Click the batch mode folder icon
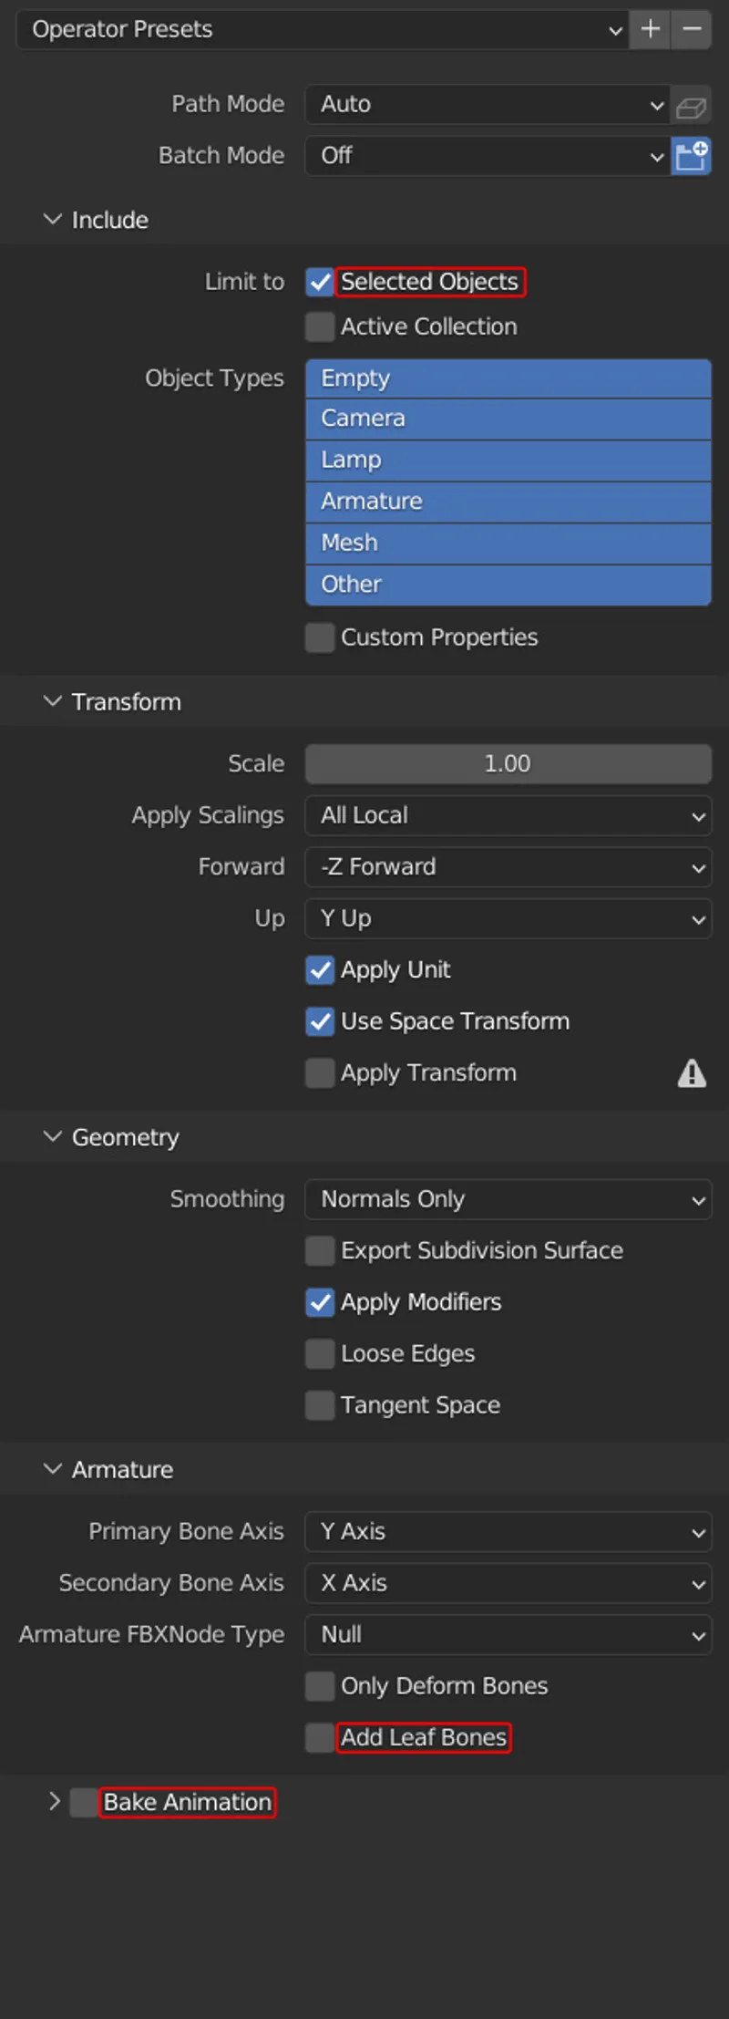The image size is (729, 2019). [692, 156]
